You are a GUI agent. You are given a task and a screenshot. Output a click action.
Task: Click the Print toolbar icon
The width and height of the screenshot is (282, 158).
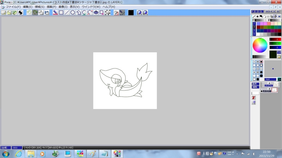point(20,13)
